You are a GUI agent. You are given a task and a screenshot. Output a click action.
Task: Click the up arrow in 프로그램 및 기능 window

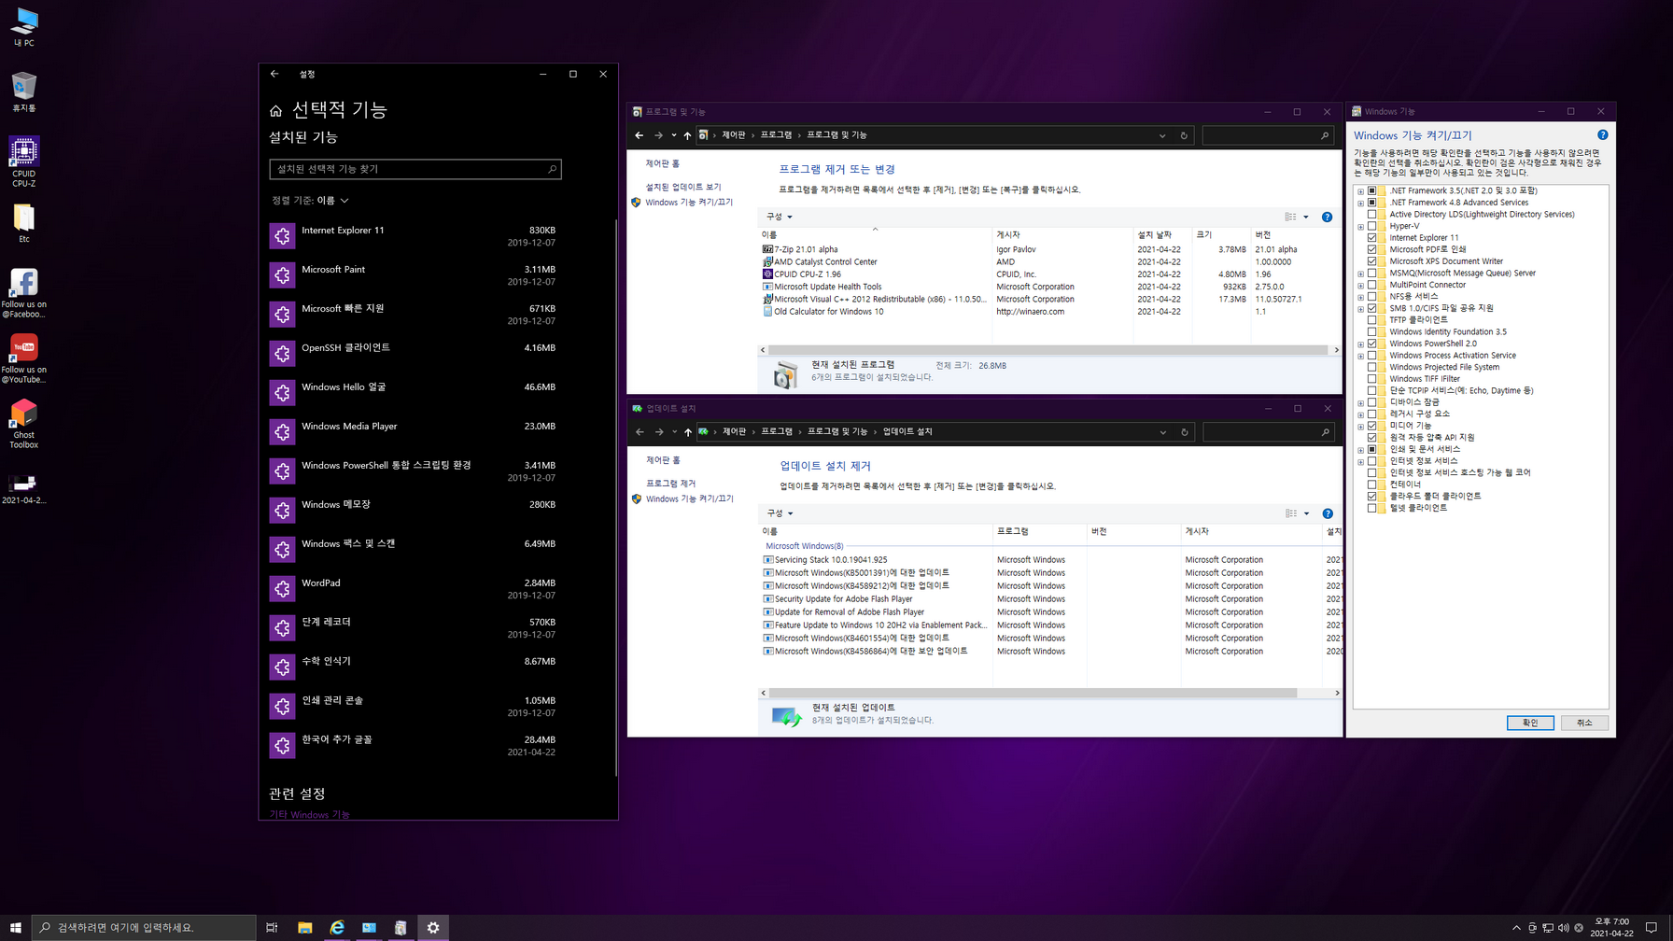pyautogui.click(x=687, y=135)
